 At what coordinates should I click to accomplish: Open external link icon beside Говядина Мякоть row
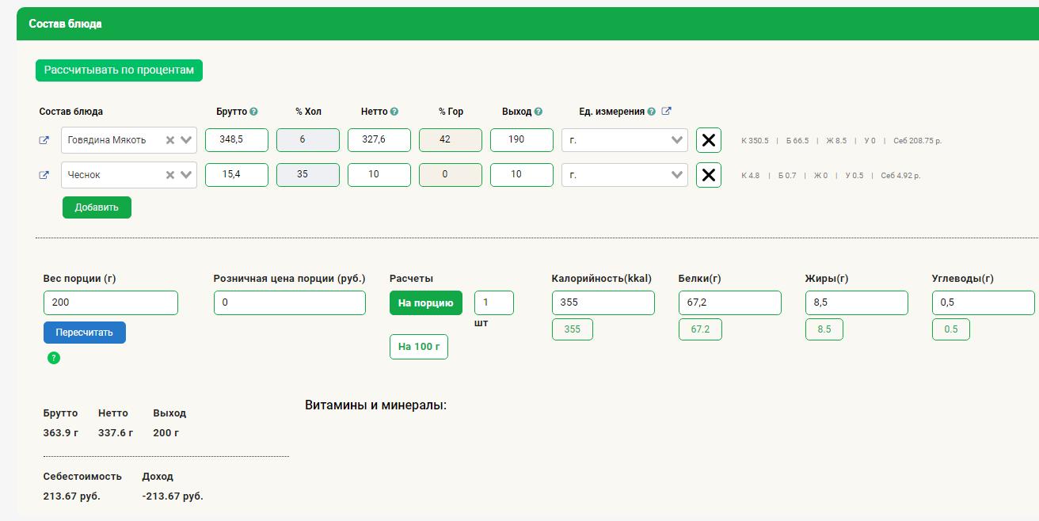pyautogui.click(x=44, y=141)
